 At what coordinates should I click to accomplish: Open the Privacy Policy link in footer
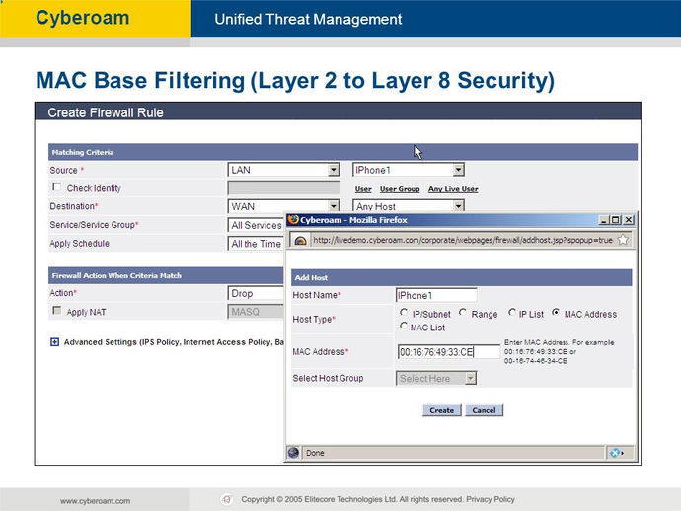[491, 499]
